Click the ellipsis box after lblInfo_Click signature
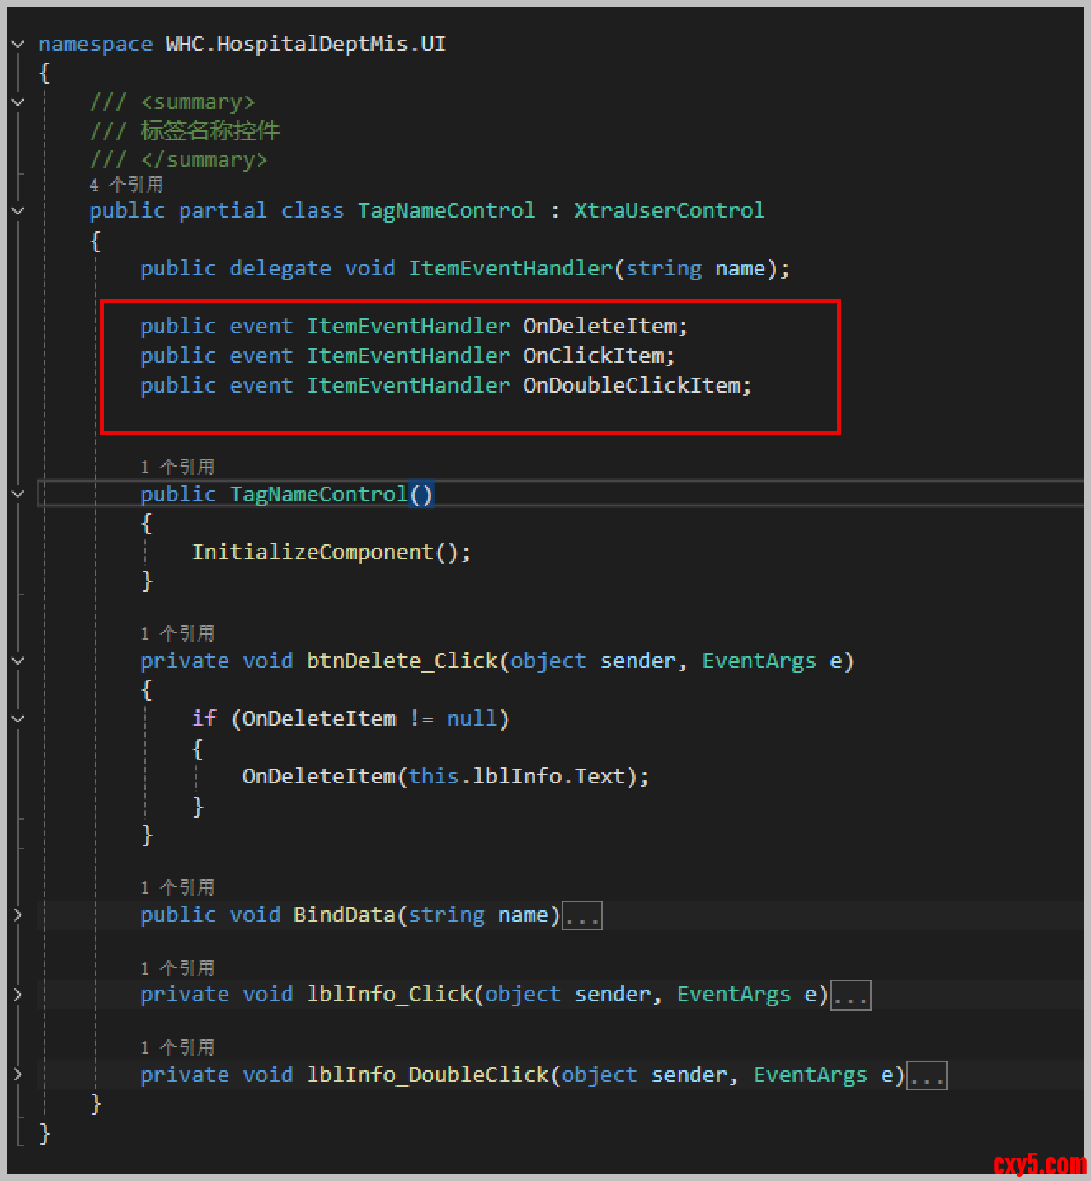The width and height of the screenshot is (1091, 1181). 850,995
